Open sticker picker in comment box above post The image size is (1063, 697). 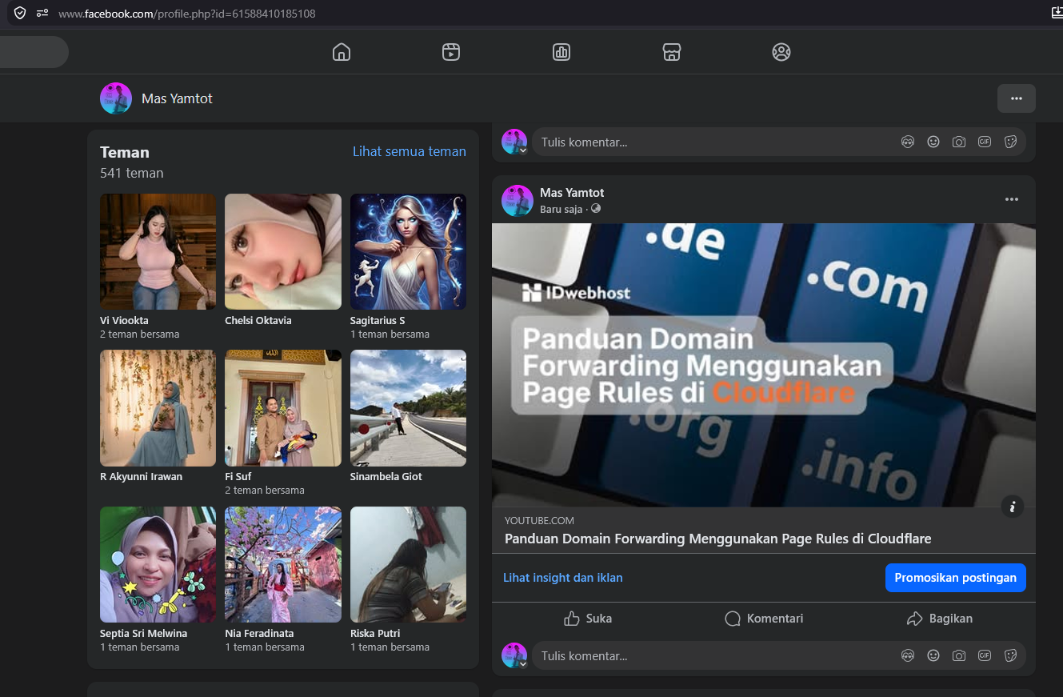click(x=1010, y=142)
